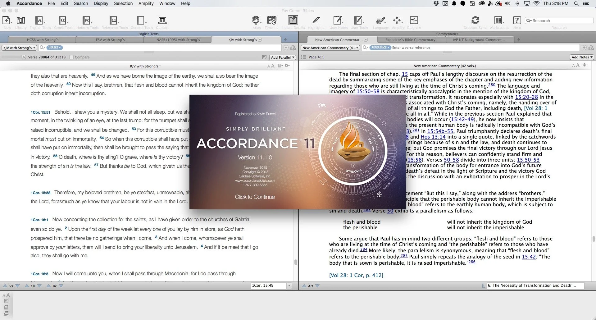Go to previous article with the Art up arrow

[304, 286]
